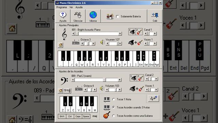Play the M key on chord piano
This screenshot has width=218, height=123.
pos(95,110)
